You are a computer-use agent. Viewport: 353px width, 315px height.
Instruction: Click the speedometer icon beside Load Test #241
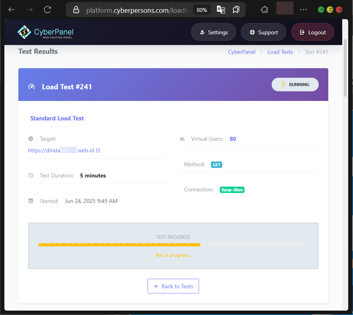(x=32, y=87)
